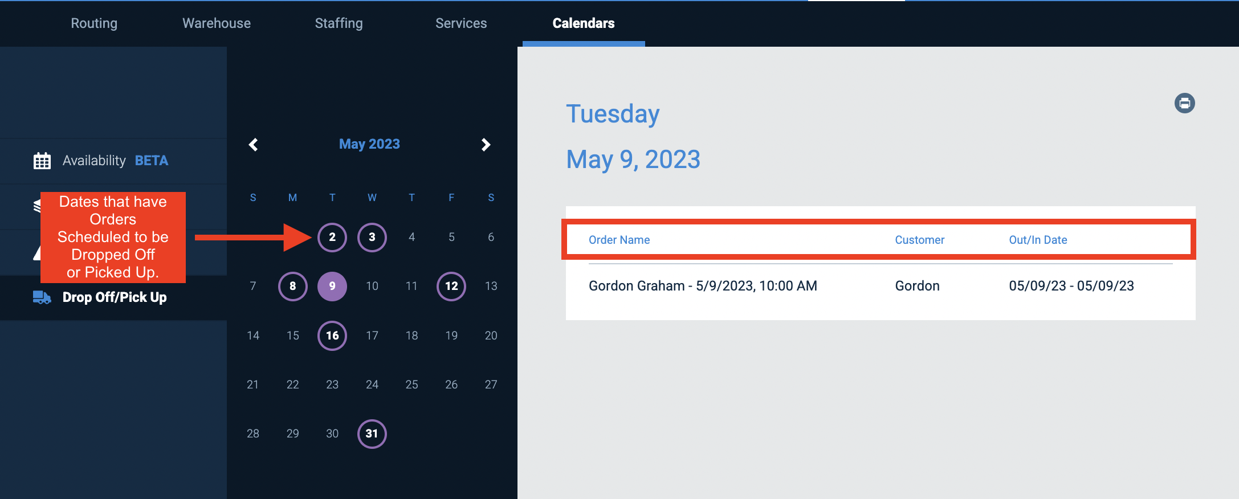
Task: Advance to June using the right arrow
Action: (x=486, y=144)
